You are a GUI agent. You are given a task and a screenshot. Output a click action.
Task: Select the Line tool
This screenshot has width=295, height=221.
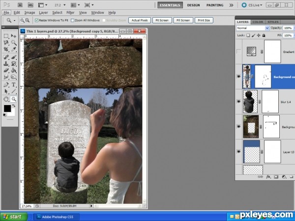pos(14,91)
